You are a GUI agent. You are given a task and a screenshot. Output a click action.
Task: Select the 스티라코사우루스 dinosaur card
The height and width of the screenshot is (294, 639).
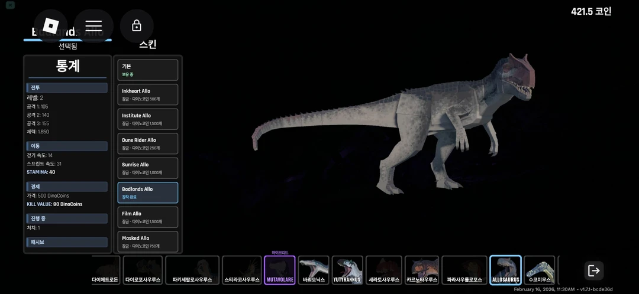tap(241, 270)
